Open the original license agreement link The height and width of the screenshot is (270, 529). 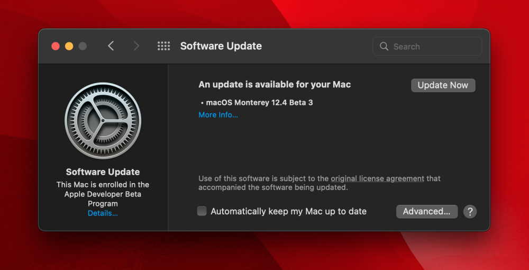(x=377, y=178)
